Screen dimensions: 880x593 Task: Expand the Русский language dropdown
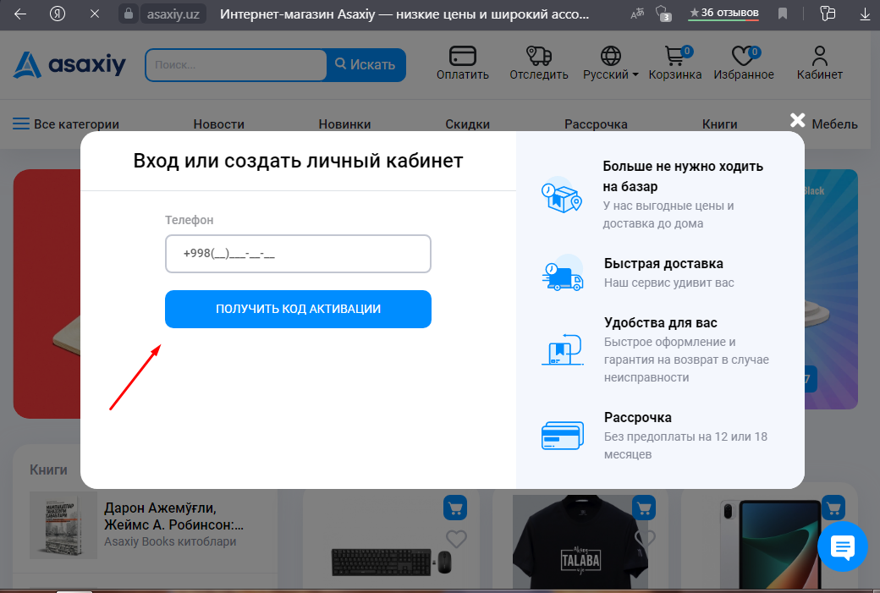coord(610,74)
